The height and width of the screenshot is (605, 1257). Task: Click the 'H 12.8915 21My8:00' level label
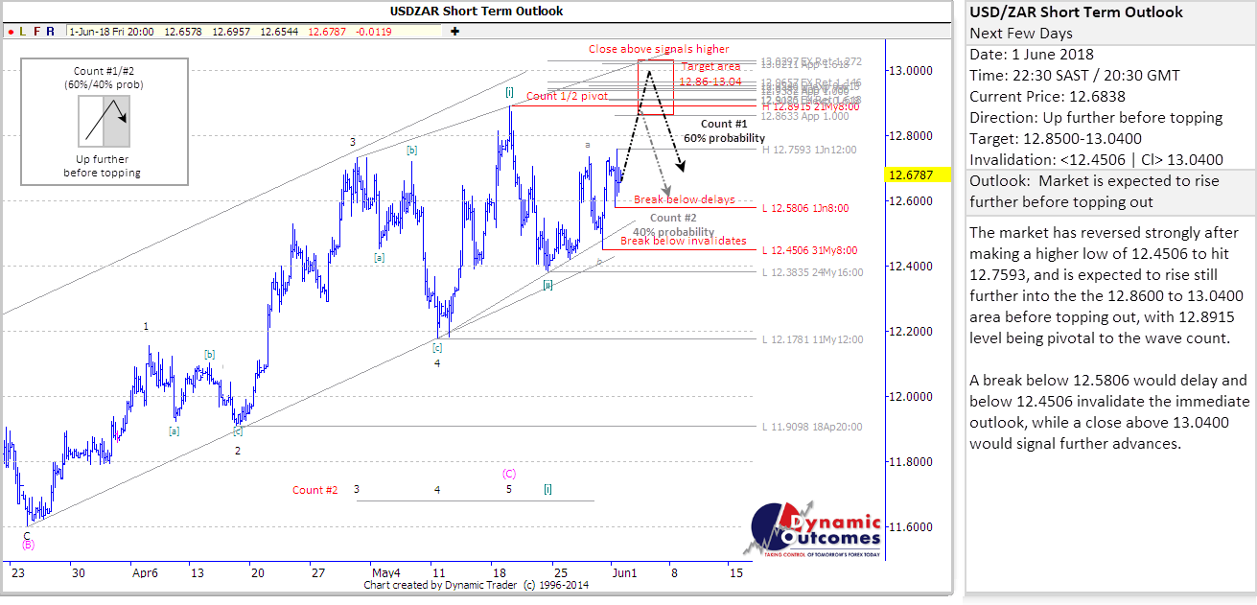coord(809,106)
